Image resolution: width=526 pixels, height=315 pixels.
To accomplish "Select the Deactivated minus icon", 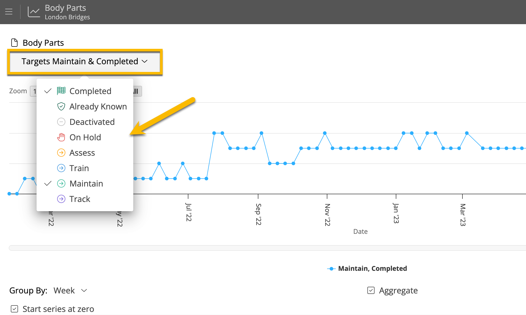I will (x=61, y=122).
